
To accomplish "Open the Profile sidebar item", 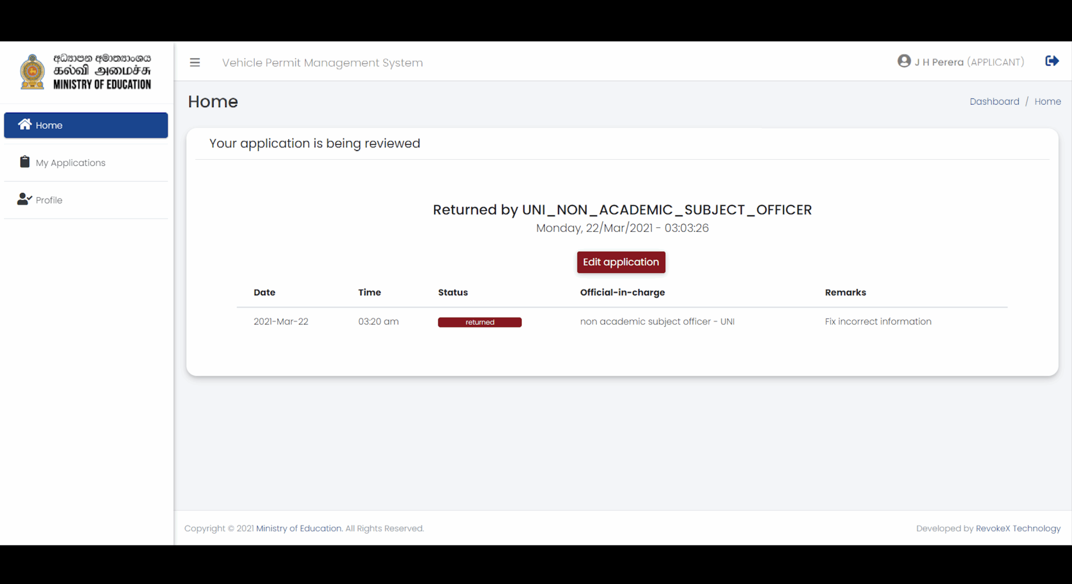I will point(49,200).
